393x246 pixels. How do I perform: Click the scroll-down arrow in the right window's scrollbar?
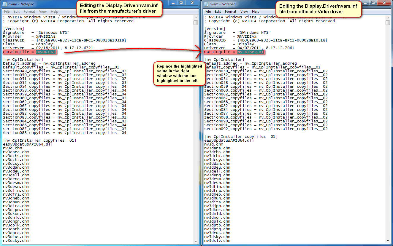(x=388, y=240)
